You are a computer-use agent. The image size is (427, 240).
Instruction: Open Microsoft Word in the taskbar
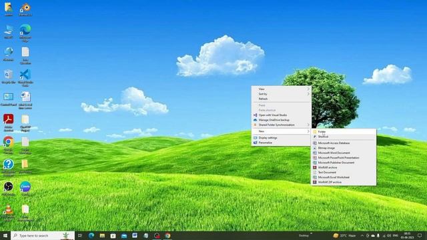pyautogui.click(x=135, y=235)
